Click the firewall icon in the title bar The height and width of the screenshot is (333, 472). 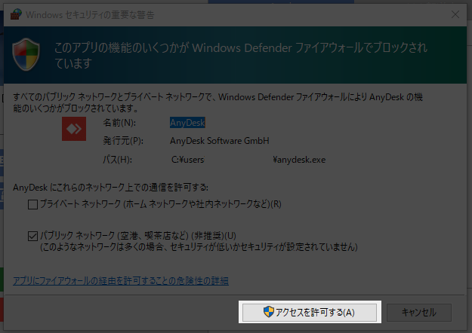(x=16, y=14)
